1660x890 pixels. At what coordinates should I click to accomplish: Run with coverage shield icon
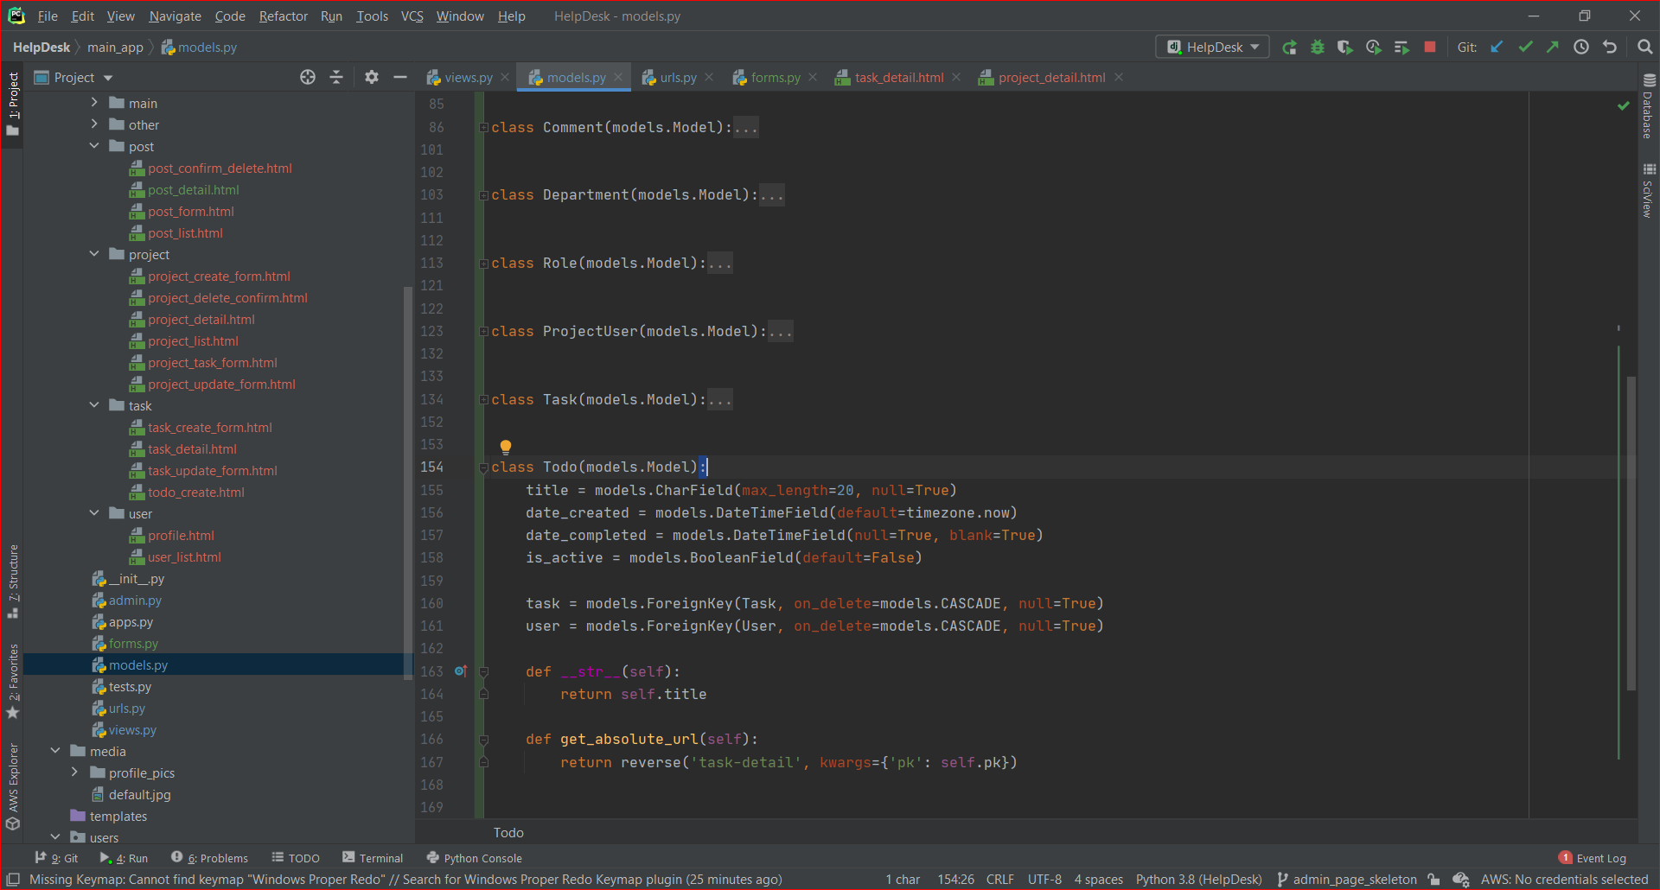coord(1345,48)
